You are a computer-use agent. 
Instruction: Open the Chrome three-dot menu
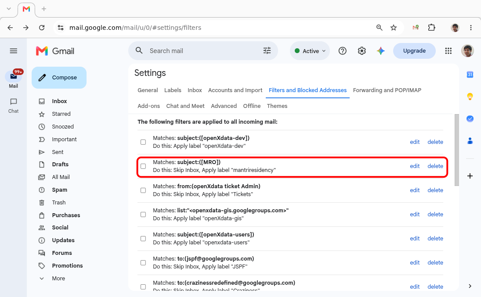point(470,28)
